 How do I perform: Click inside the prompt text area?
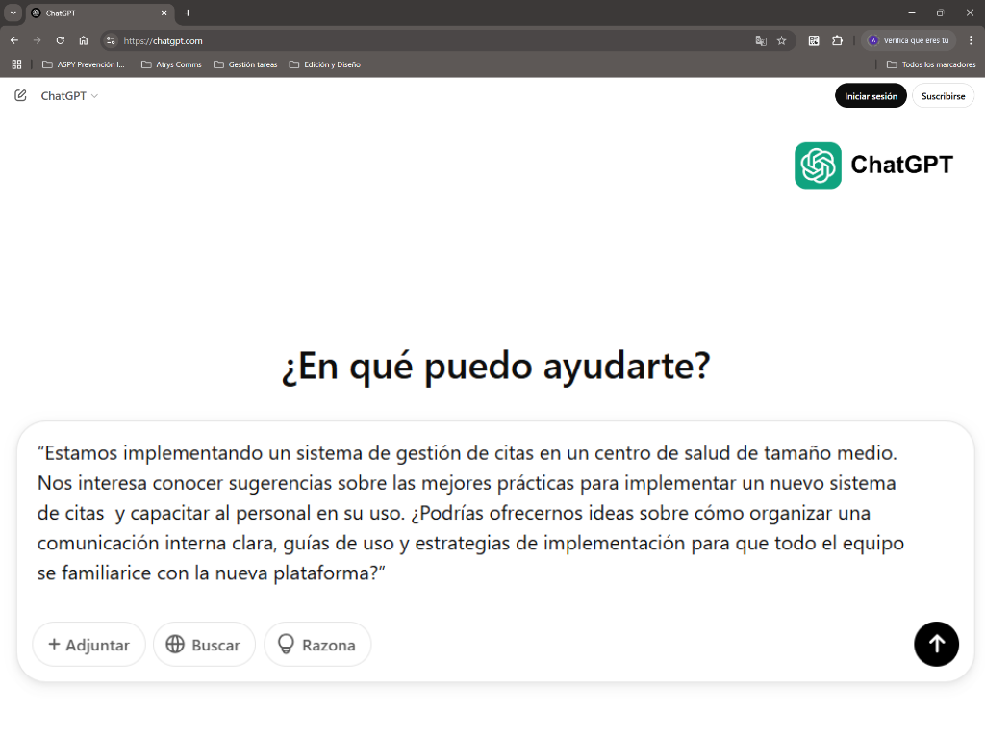click(471, 513)
